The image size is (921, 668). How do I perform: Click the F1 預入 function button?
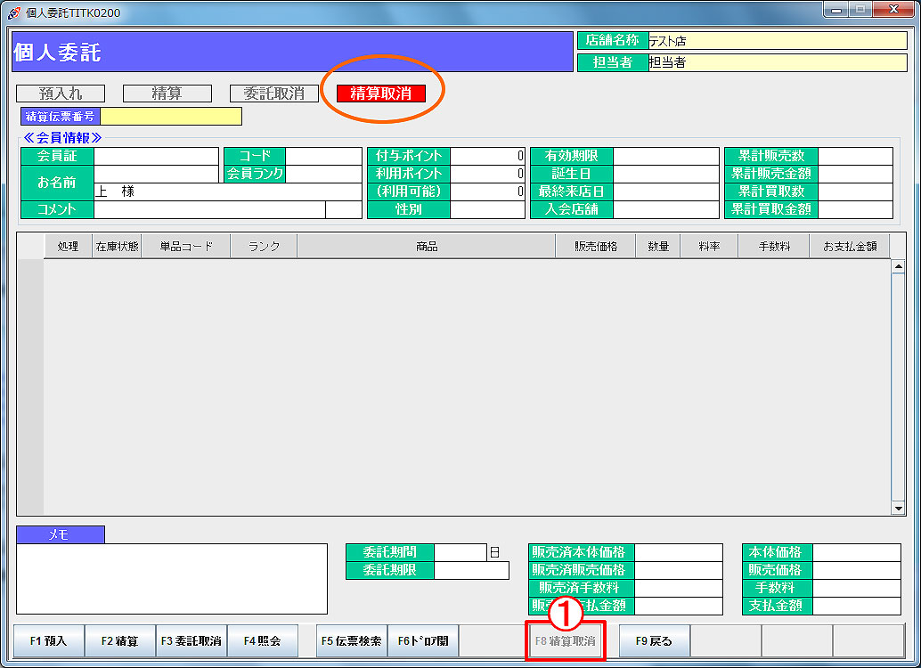point(49,640)
